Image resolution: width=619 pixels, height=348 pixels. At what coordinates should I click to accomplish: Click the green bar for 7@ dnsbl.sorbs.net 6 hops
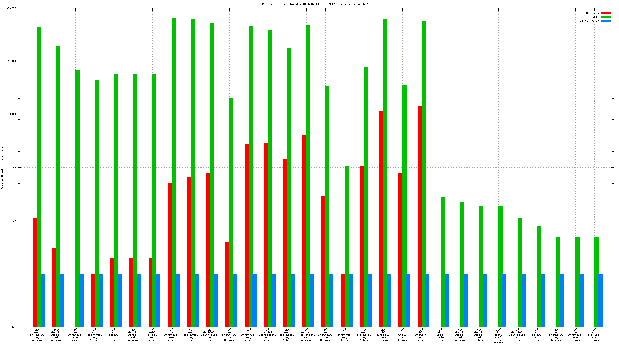pos(539,276)
